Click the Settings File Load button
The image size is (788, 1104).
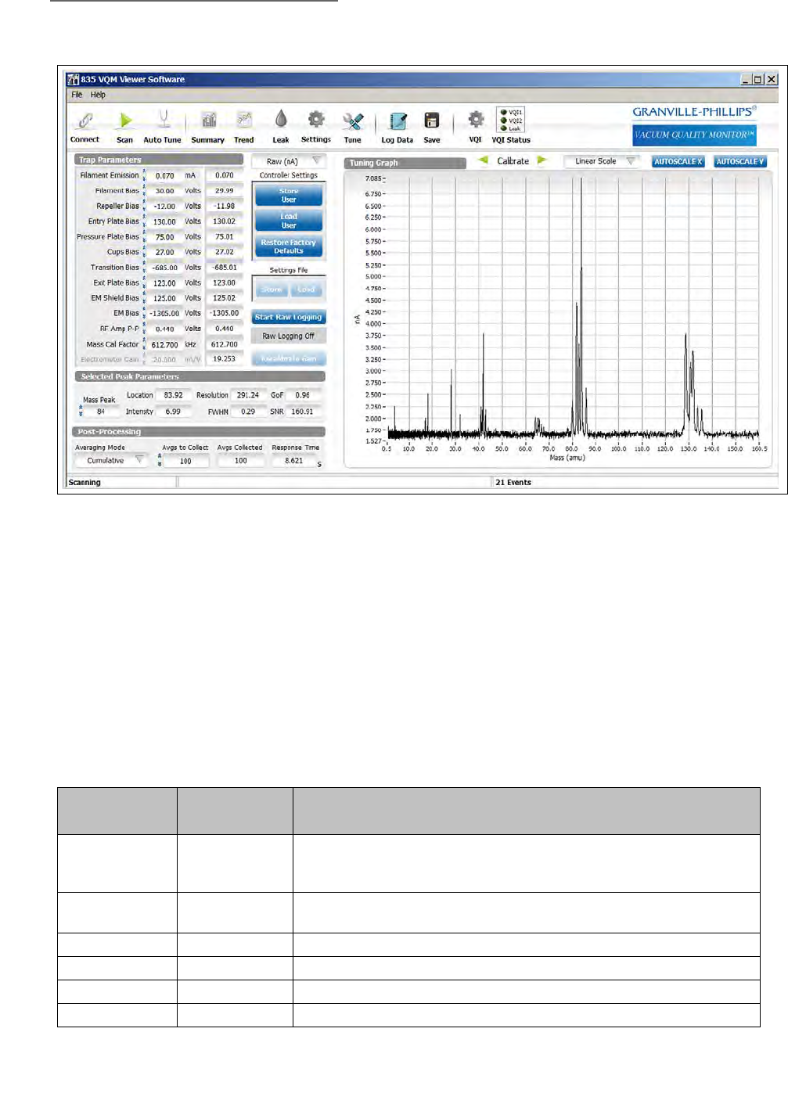click(306, 289)
